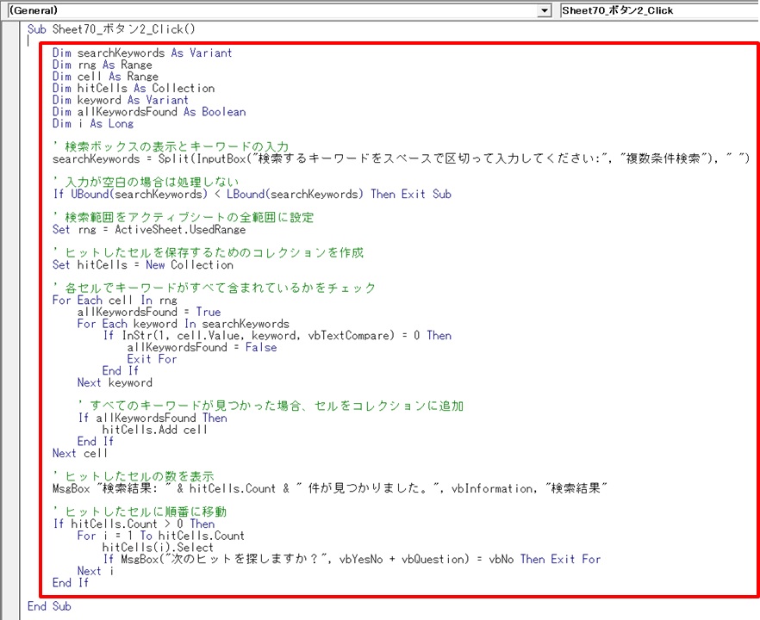The height and width of the screenshot is (620, 760).
Task: Click the comment ヒットしたセルを保存するためのコレクションを作成
Action: click(x=208, y=252)
